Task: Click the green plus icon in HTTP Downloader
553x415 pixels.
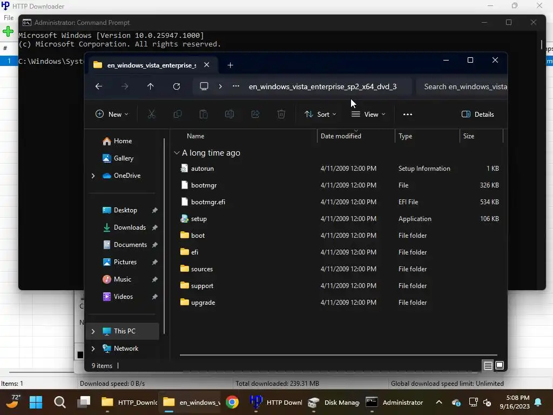Action: coord(8,32)
